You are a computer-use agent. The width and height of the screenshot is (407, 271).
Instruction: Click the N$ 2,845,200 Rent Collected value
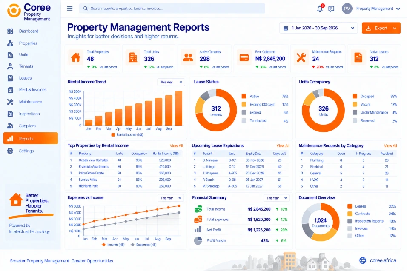270,59
